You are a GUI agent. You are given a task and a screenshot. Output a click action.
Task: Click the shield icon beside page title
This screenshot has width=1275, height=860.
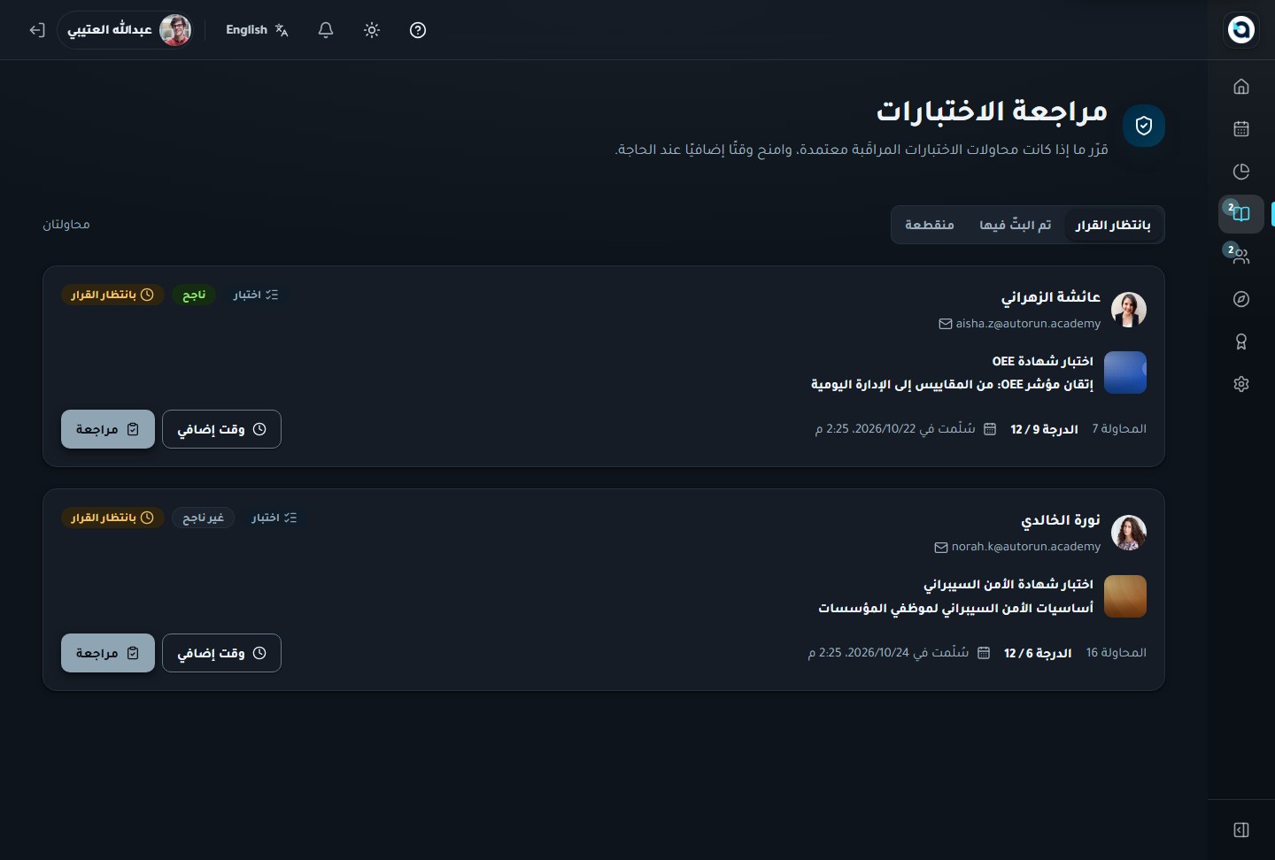coord(1144,126)
